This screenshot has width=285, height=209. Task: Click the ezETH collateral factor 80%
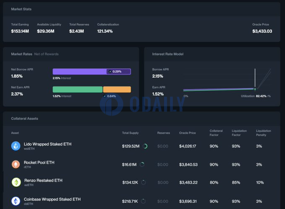click(214, 183)
